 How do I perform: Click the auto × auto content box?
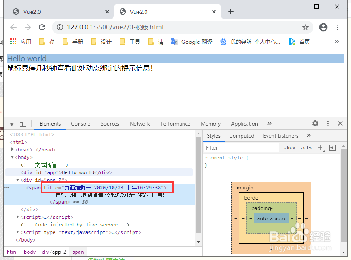point(271,218)
